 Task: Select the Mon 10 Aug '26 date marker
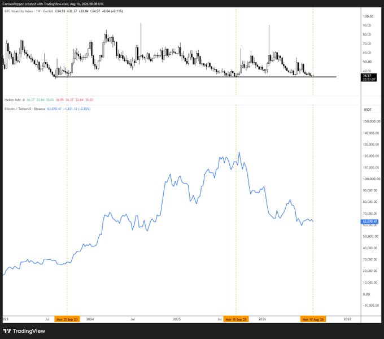pyautogui.click(x=313, y=319)
